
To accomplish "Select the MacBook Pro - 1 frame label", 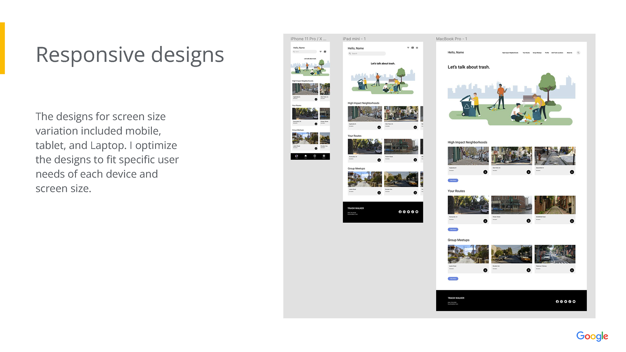I will 452,39.
